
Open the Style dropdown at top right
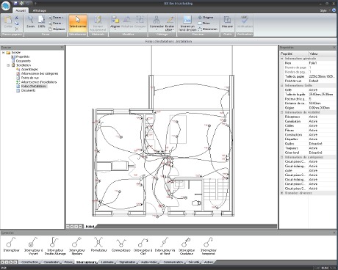(x=325, y=10)
